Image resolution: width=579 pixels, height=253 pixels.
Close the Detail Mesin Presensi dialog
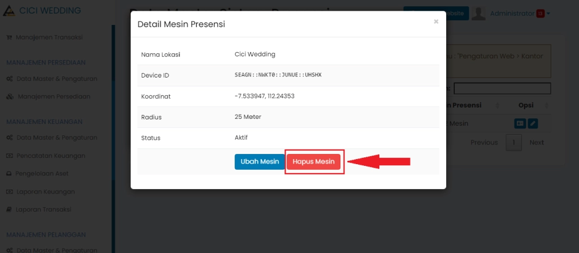click(x=436, y=22)
